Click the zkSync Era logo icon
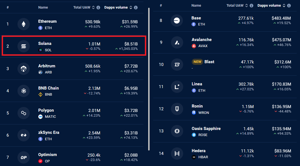The width and height of the screenshot is (300, 166). 24,135
